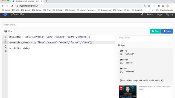
Task: Click line number 6 in the gutter
Action: (5, 51)
